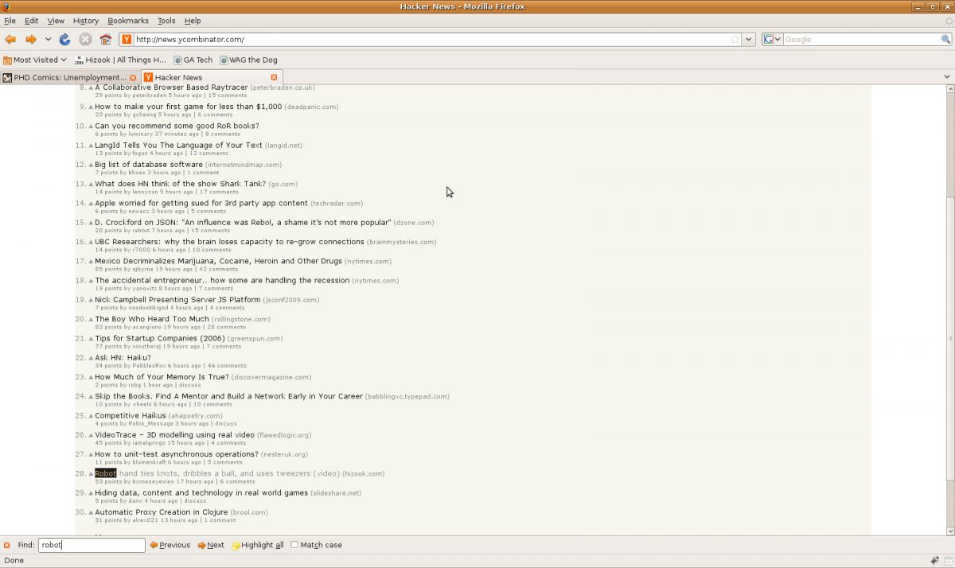Toggle Highlight all in Find bar

coord(257,545)
